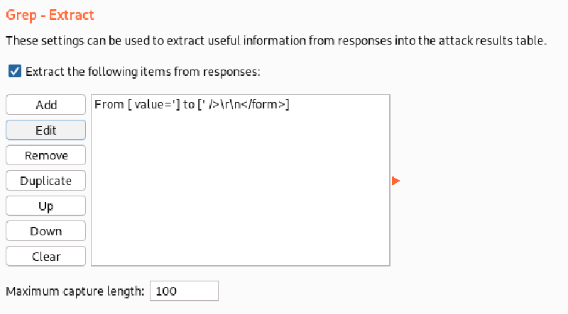Click the empty area of the extract list
Viewport: 568px width, 314px height.
pyautogui.click(x=240, y=184)
